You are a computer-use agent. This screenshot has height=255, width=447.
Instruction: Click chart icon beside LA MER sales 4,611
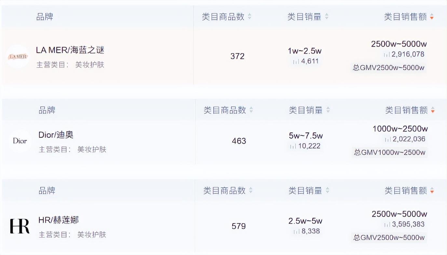coord(296,61)
